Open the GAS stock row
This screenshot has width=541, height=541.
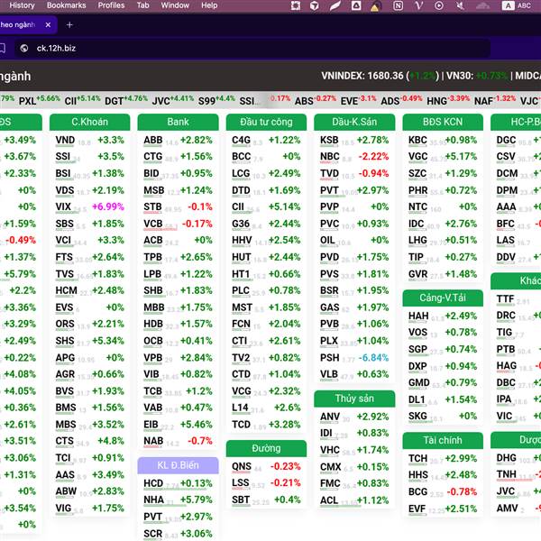pyautogui.click(x=354, y=307)
